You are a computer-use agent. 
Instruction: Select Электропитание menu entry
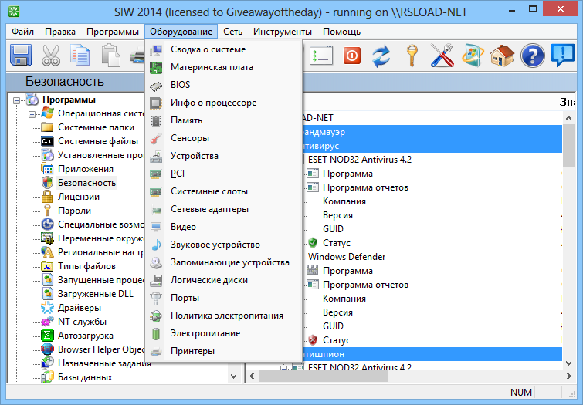tap(223, 333)
